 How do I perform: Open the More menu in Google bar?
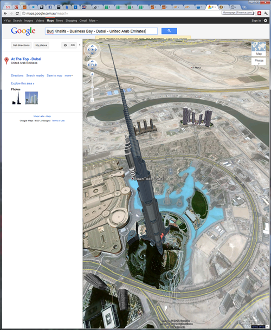tap(93, 21)
